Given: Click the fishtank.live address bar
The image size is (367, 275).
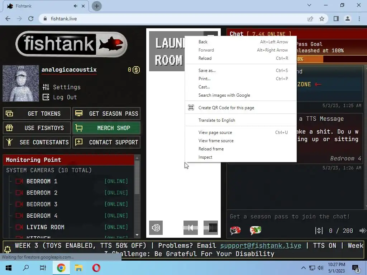Looking at the screenshot, I should click(173, 19).
